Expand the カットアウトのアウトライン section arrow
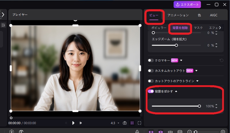The image size is (230, 133). point(197,81)
